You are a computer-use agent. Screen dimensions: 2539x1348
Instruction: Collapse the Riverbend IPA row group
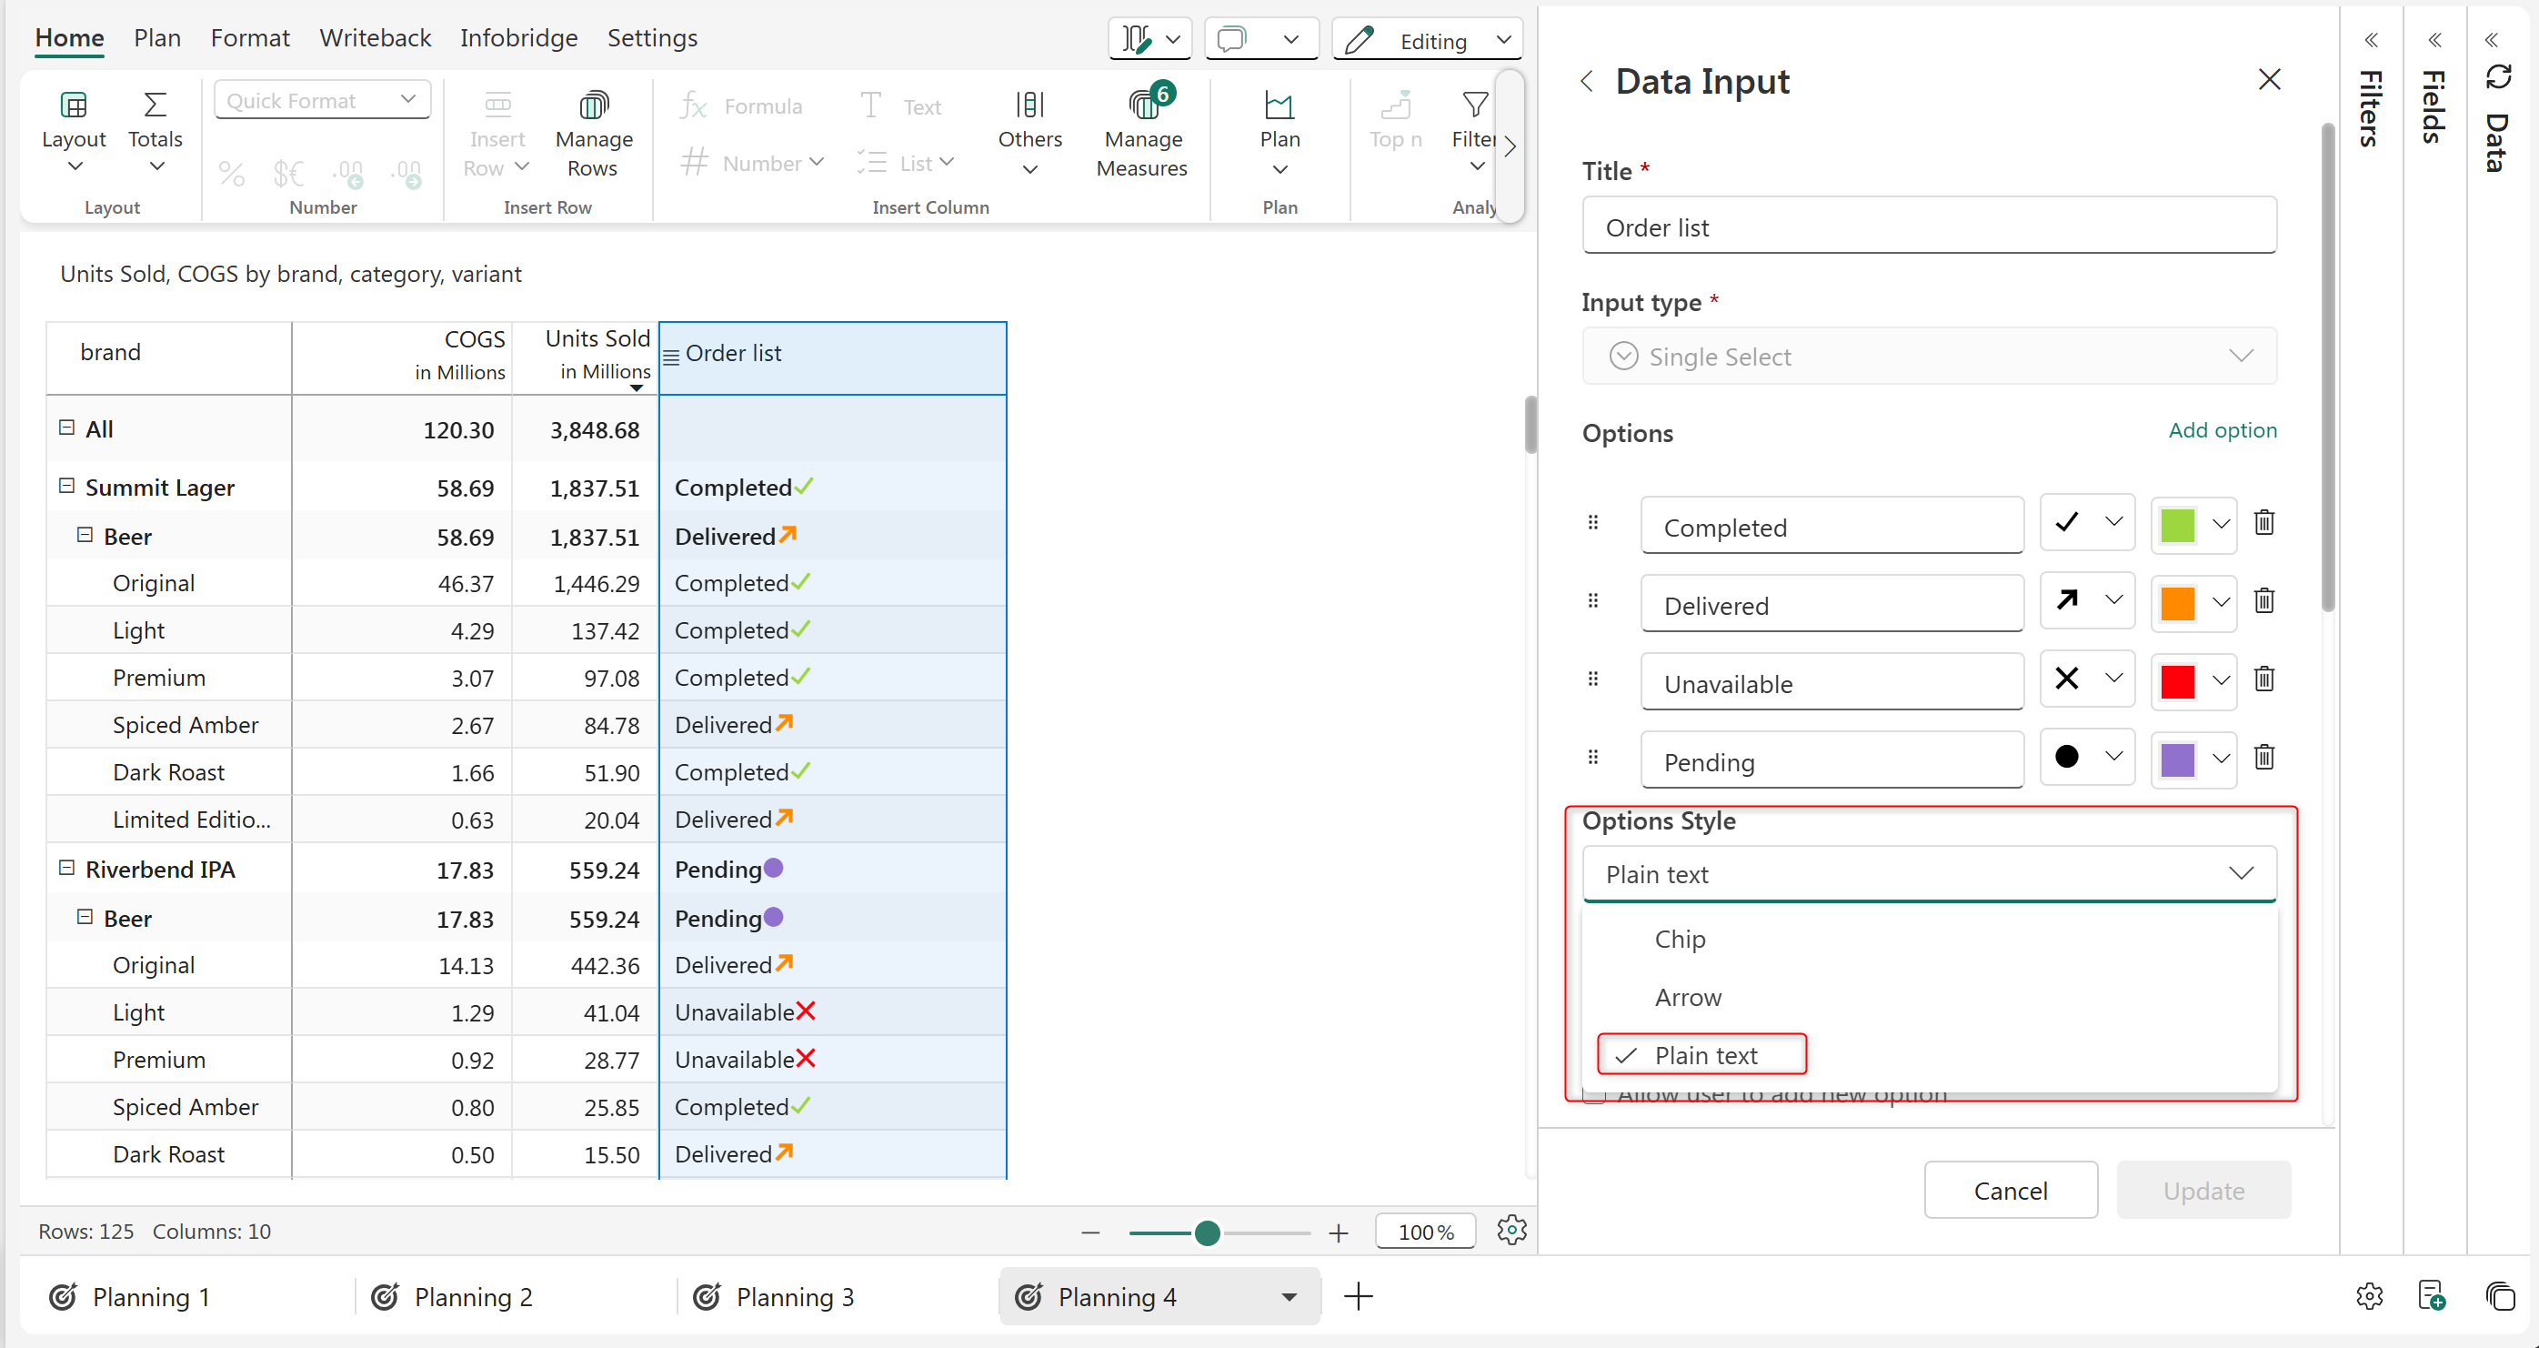[67, 868]
